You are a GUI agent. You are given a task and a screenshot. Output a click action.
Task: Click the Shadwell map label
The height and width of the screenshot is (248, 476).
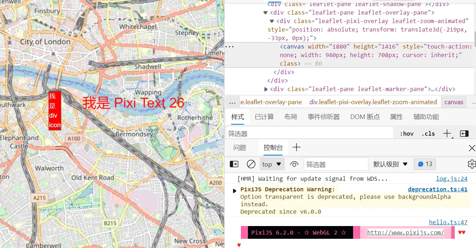tap(148, 67)
